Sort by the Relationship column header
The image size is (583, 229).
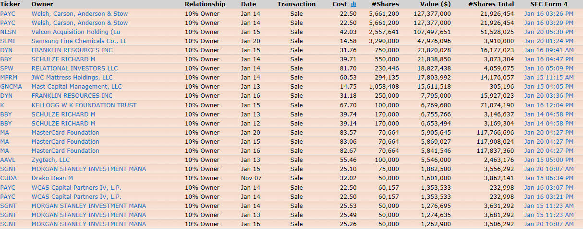(205, 4)
